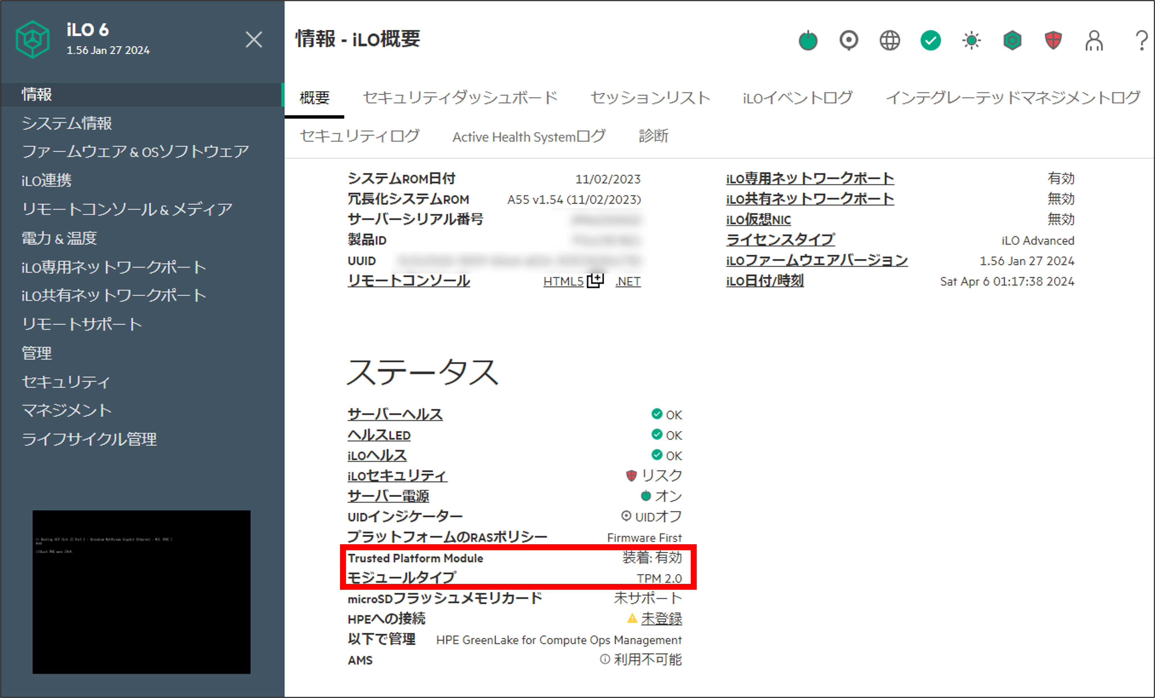Click the Firmware First value text
This screenshot has height=698, width=1155.
[645, 538]
